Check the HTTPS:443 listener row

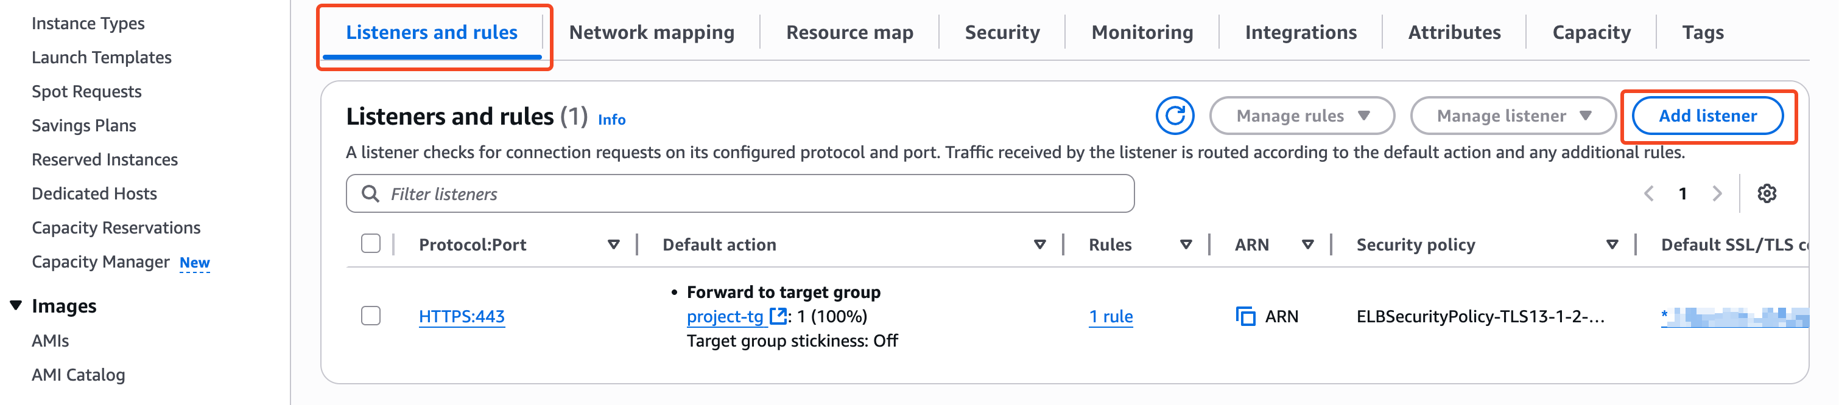[x=370, y=315]
